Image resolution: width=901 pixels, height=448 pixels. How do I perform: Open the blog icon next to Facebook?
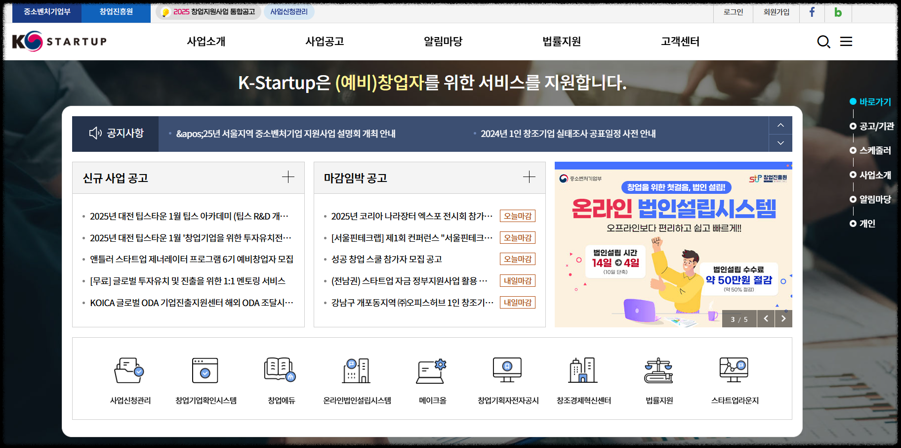tap(837, 13)
